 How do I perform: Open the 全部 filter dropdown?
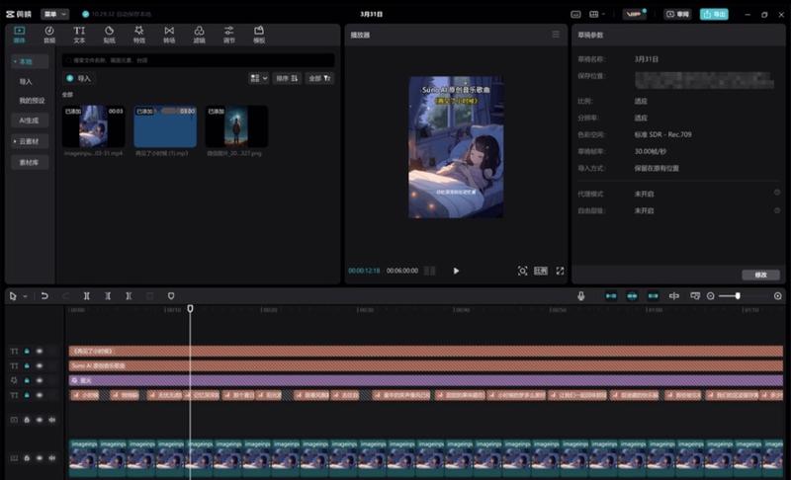[319, 79]
